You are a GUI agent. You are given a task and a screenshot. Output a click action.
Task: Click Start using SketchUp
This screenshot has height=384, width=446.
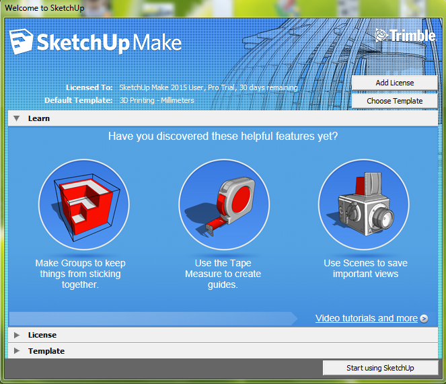point(380,368)
